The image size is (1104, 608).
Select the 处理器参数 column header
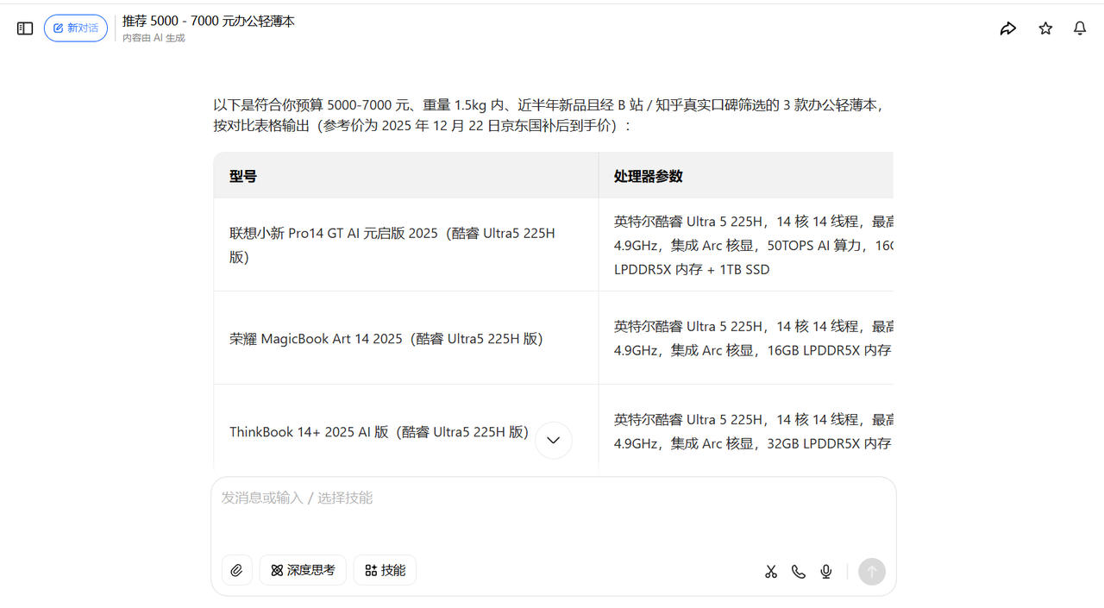pyautogui.click(x=746, y=176)
